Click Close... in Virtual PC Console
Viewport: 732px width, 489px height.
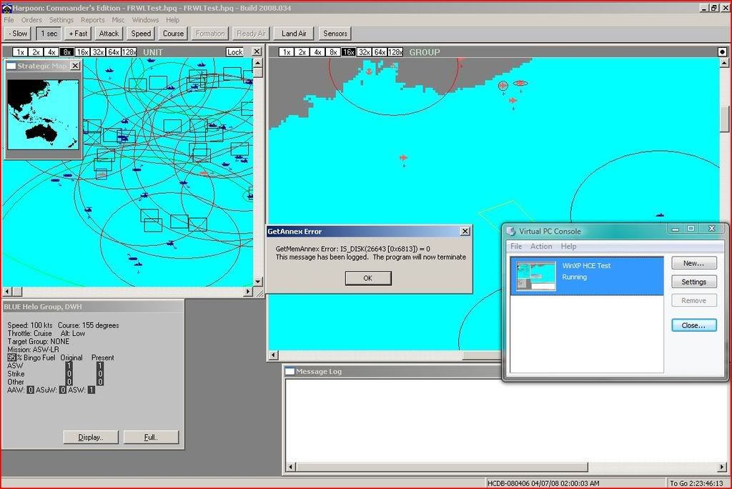pos(693,325)
